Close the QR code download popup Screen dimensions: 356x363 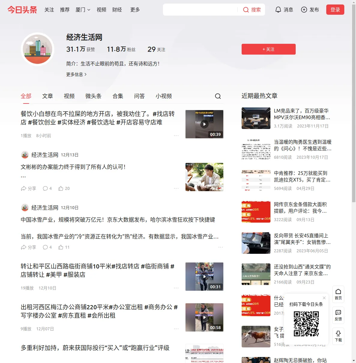click(324, 298)
